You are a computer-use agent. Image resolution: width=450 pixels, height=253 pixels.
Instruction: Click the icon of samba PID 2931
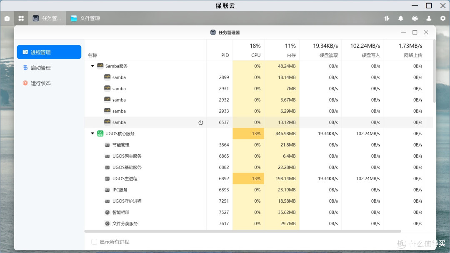pyautogui.click(x=107, y=88)
